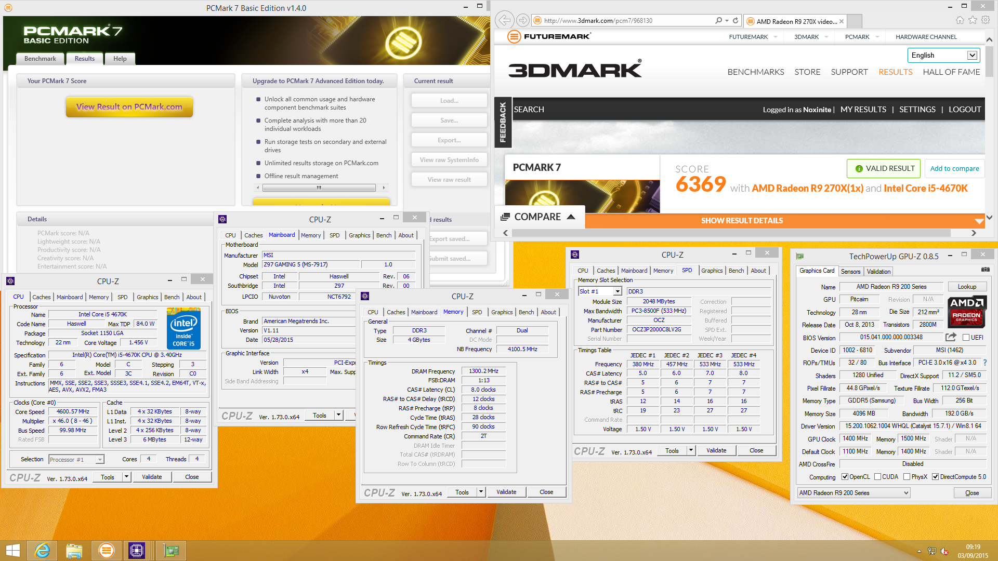
Task: Switch to PCMark 7 taskbar icon
Action: coord(106,551)
